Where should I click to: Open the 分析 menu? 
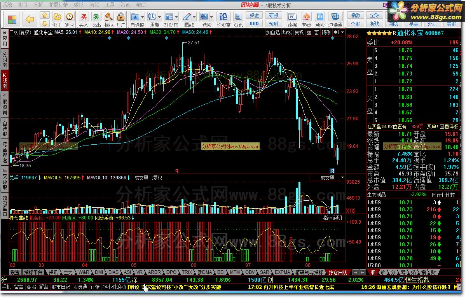pyautogui.click(x=38, y=5)
